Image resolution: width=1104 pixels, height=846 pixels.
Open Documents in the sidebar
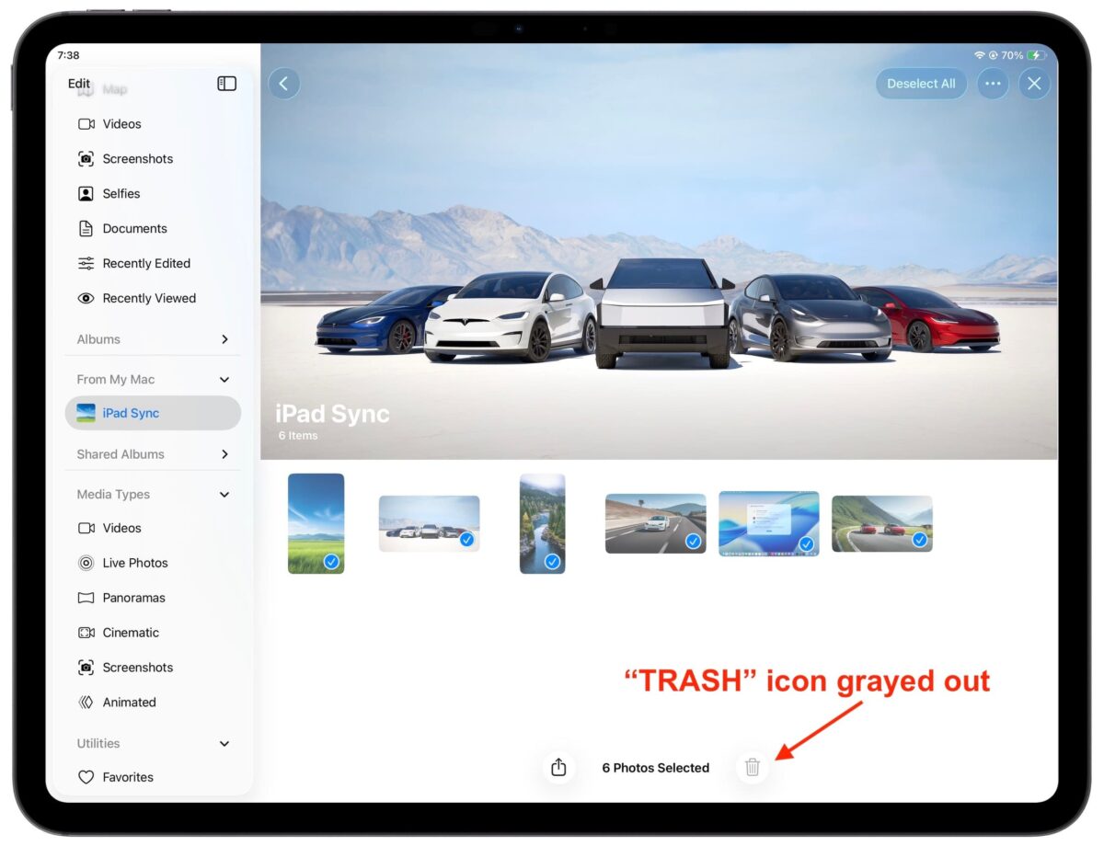153,229
